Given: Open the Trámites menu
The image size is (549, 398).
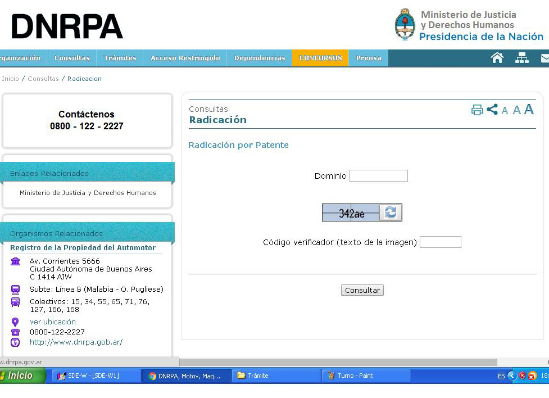Looking at the screenshot, I should point(120,58).
